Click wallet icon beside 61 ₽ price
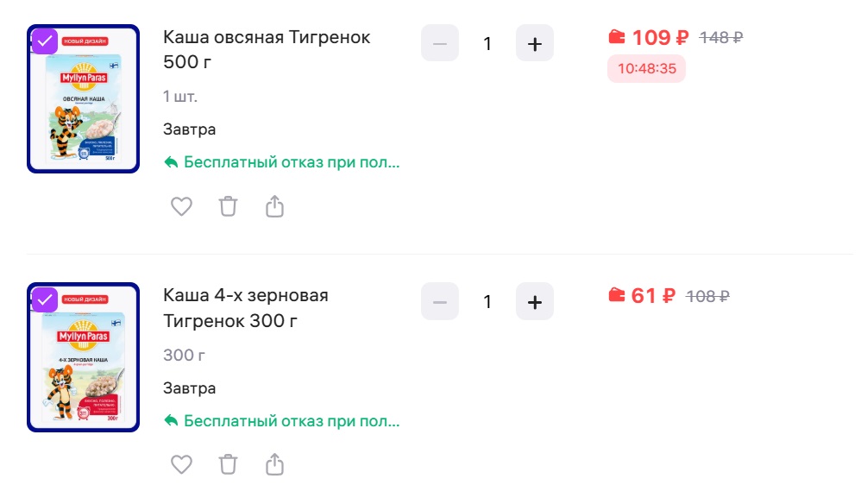The width and height of the screenshot is (867, 485). (616, 296)
